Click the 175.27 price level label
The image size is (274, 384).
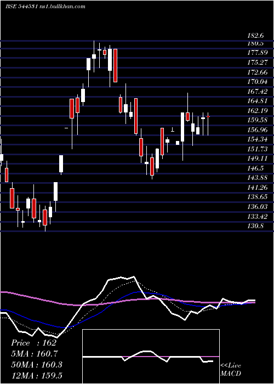pyautogui.click(x=258, y=62)
